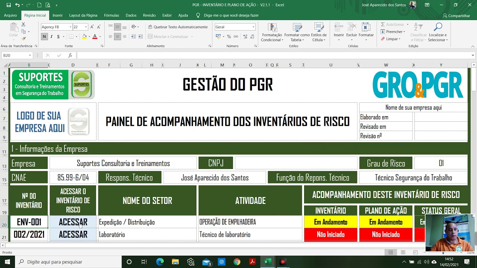The image size is (477, 268).
Task: Open the fill color dropdown arrow
Action: pos(89,36)
